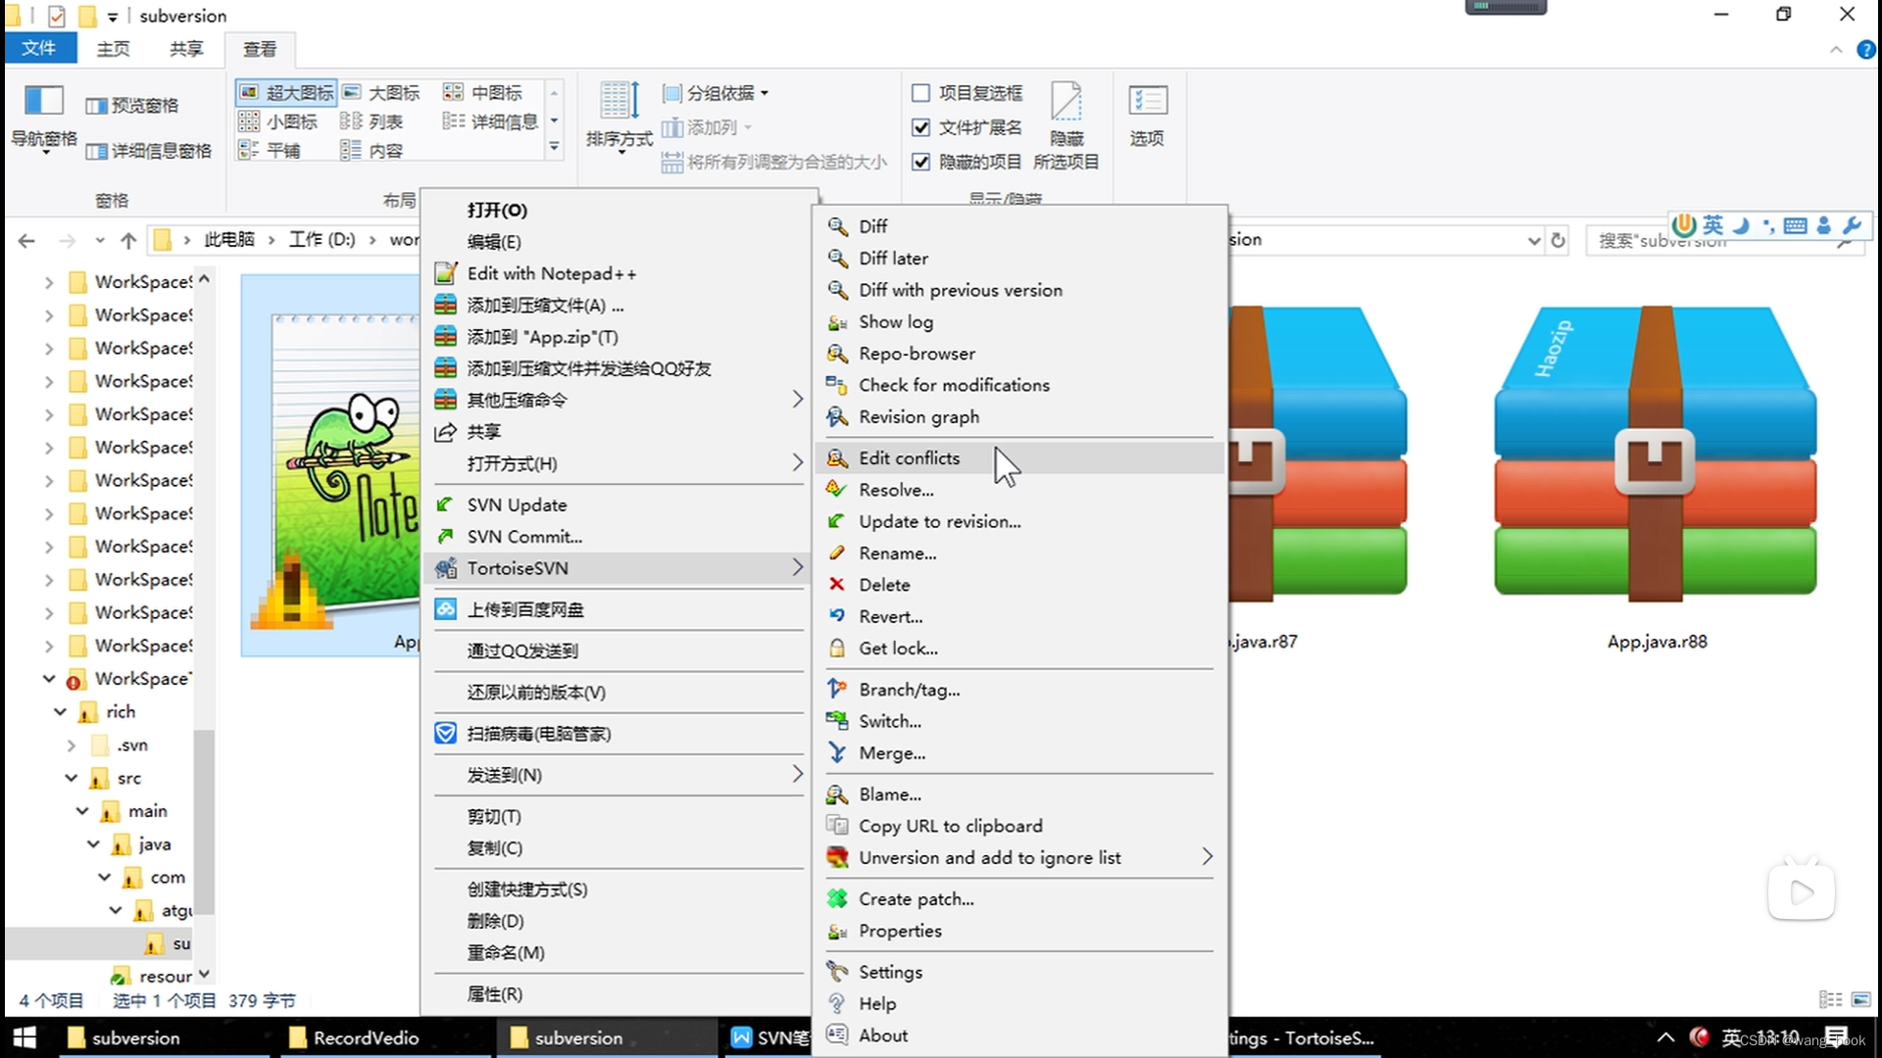
Task: Click the TortoiseSVN submenu icon
Action: 447,567
